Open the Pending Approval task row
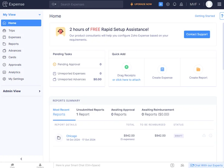 tap(77, 64)
